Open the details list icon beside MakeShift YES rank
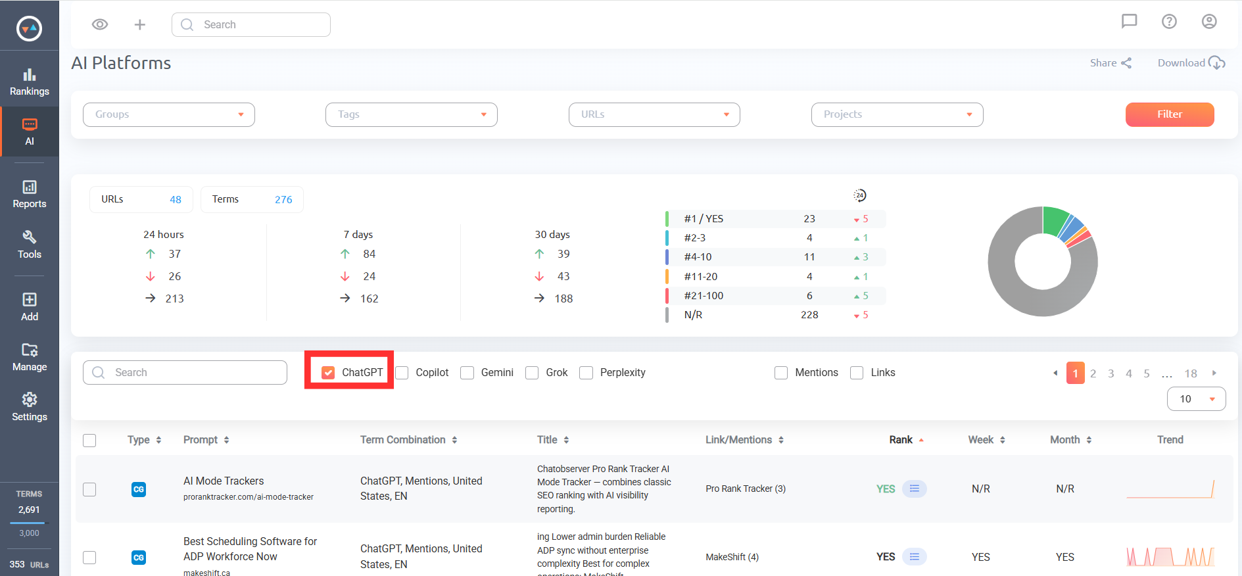Screen dimensions: 1242x576 (x=915, y=557)
